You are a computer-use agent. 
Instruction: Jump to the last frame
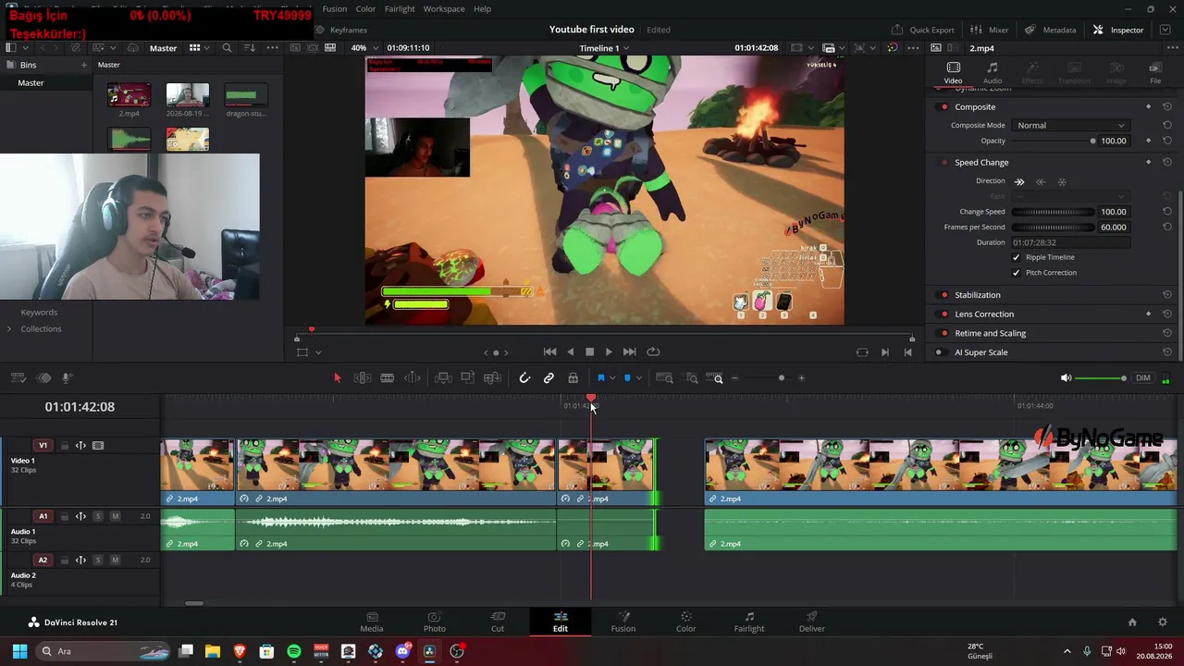pyautogui.click(x=629, y=351)
